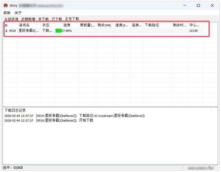Close the story window

(x=212, y=5)
